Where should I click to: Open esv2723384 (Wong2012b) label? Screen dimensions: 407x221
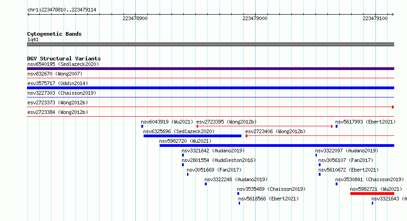(x=58, y=112)
